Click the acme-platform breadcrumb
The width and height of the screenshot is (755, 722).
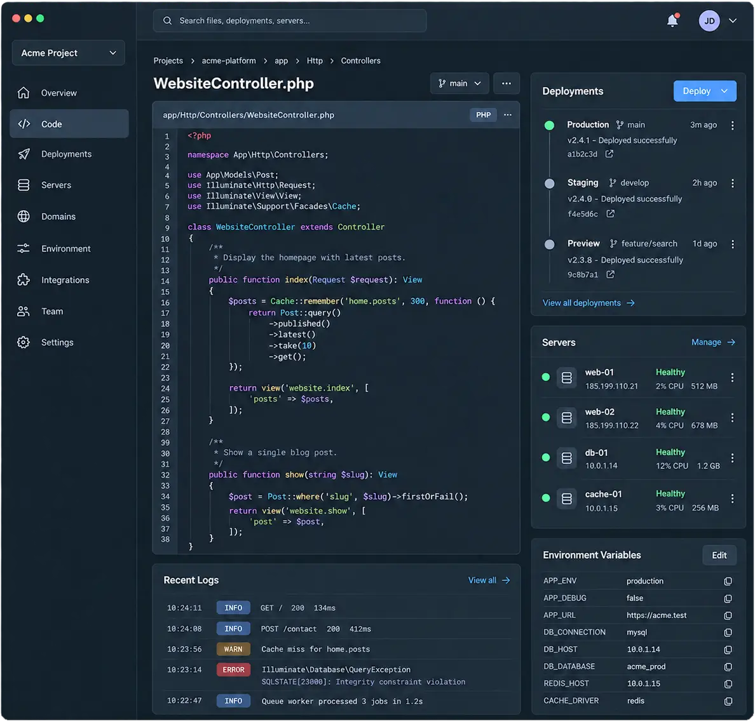(x=229, y=60)
